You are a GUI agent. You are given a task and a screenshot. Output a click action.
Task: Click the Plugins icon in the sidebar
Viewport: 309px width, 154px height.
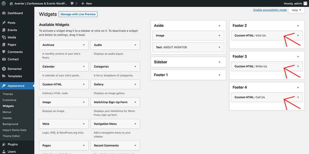pyautogui.click(x=4, y=144)
